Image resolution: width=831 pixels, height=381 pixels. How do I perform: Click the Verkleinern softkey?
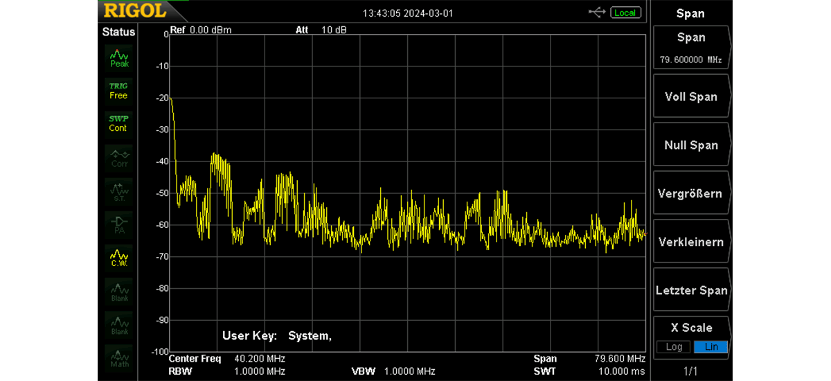[691, 242]
